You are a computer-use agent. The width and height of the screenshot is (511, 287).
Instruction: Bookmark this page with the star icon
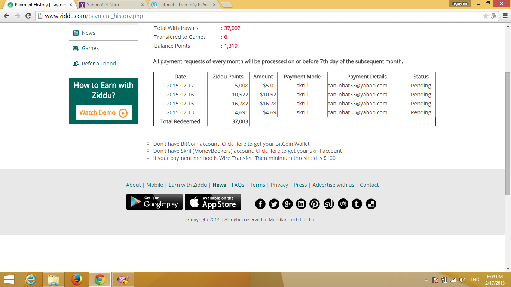point(486,16)
